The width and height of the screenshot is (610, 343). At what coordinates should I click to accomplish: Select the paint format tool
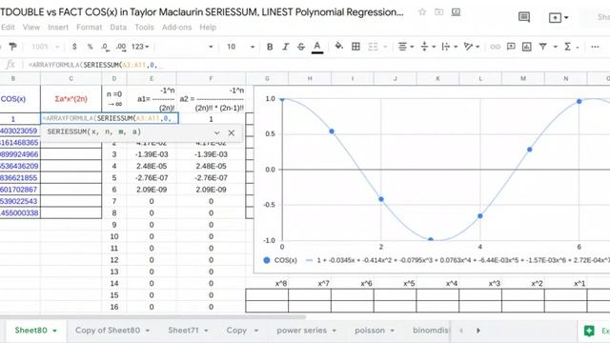click(x=12, y=47)
